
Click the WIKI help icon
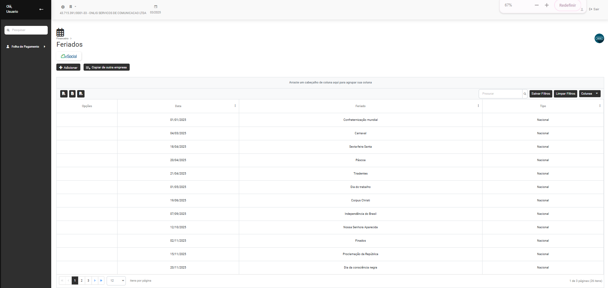599,38
